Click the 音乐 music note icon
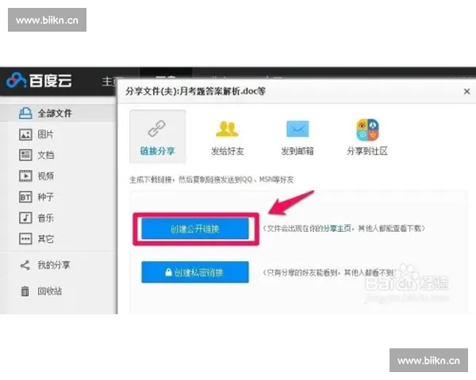476x380 pixels. [25, 218]
